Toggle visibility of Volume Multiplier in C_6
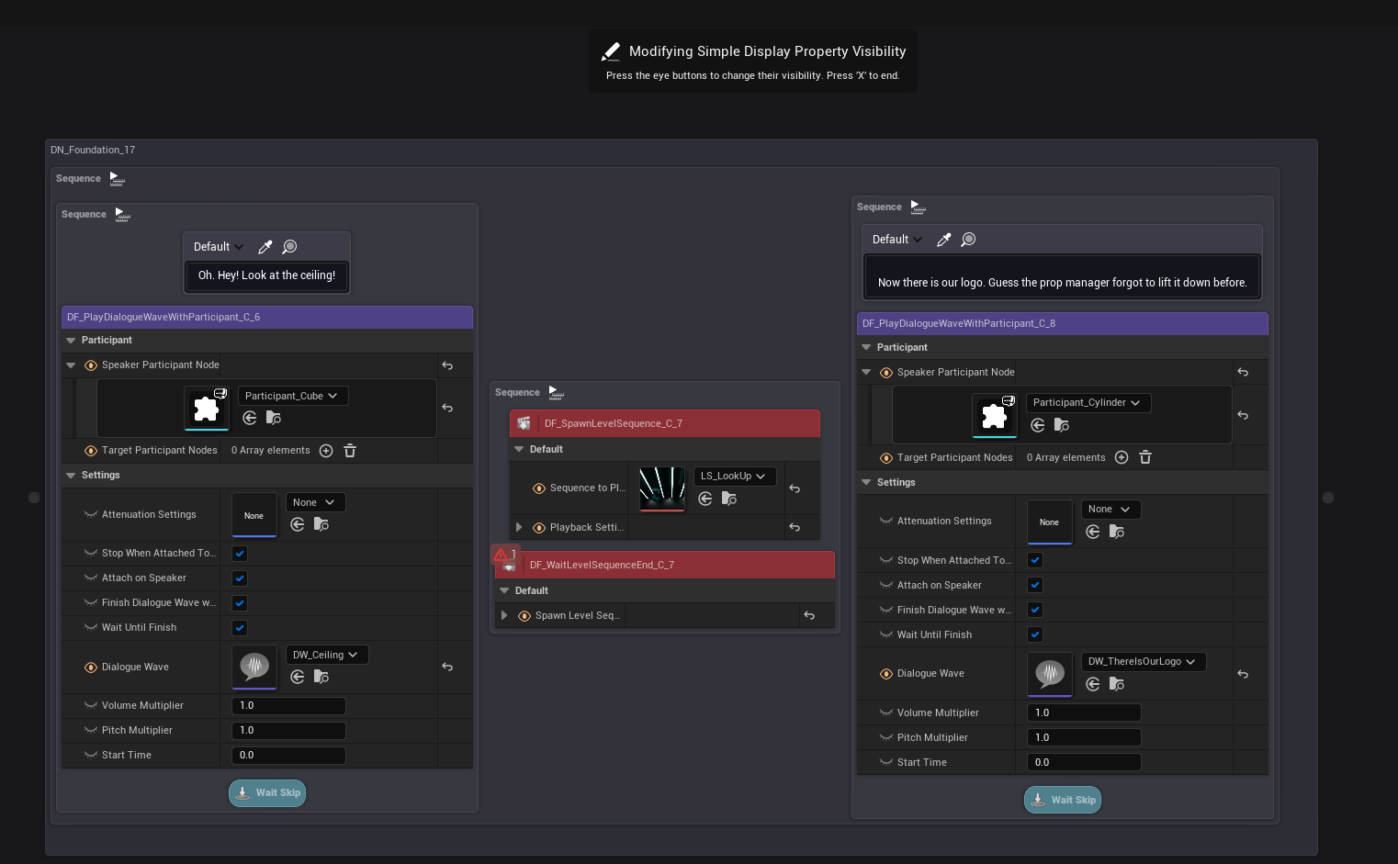The height and width of the screenshot is (864, 1398). 91,706
